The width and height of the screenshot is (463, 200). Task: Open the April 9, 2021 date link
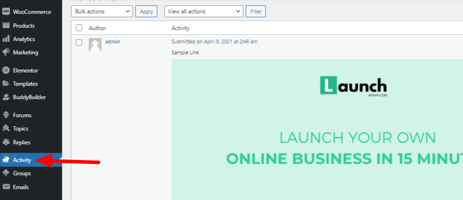pyautogui.click(x=231, y=41)
